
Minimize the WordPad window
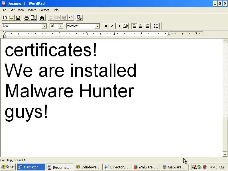pyautogui.click(x=215, y=3)
